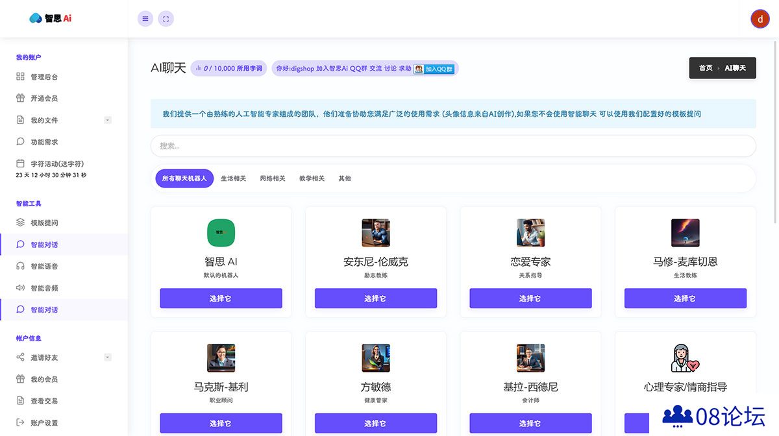The height and width of the screenshot is (436, 779).
Task: Click the calendar icon beside 字符活动
Action: click(20, 163)
